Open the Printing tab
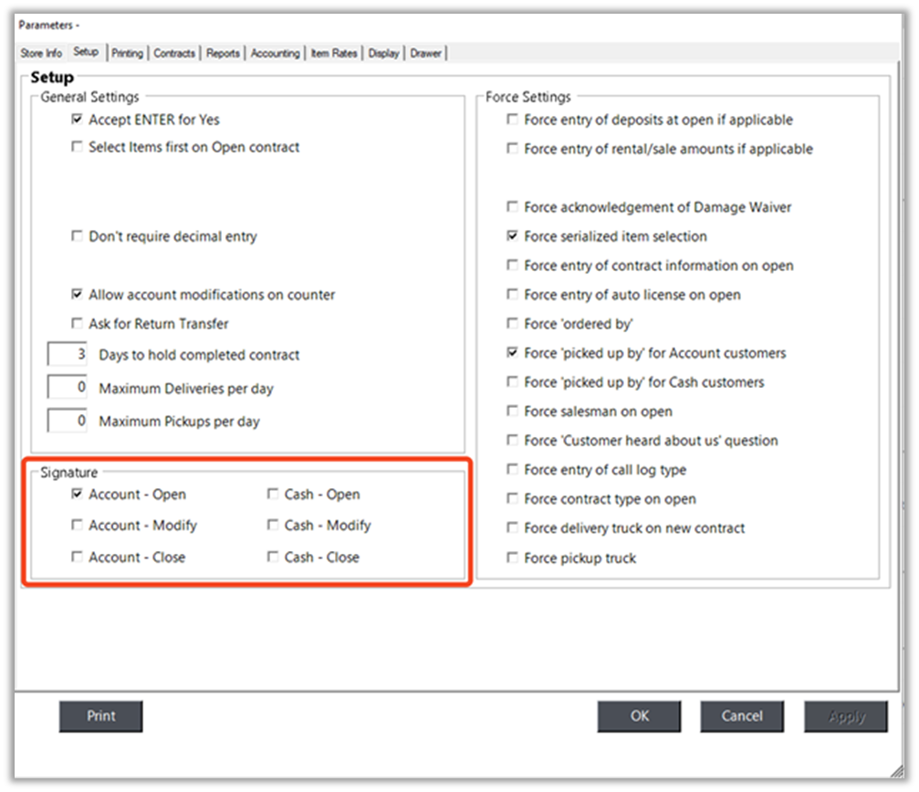 pos(128,54)
